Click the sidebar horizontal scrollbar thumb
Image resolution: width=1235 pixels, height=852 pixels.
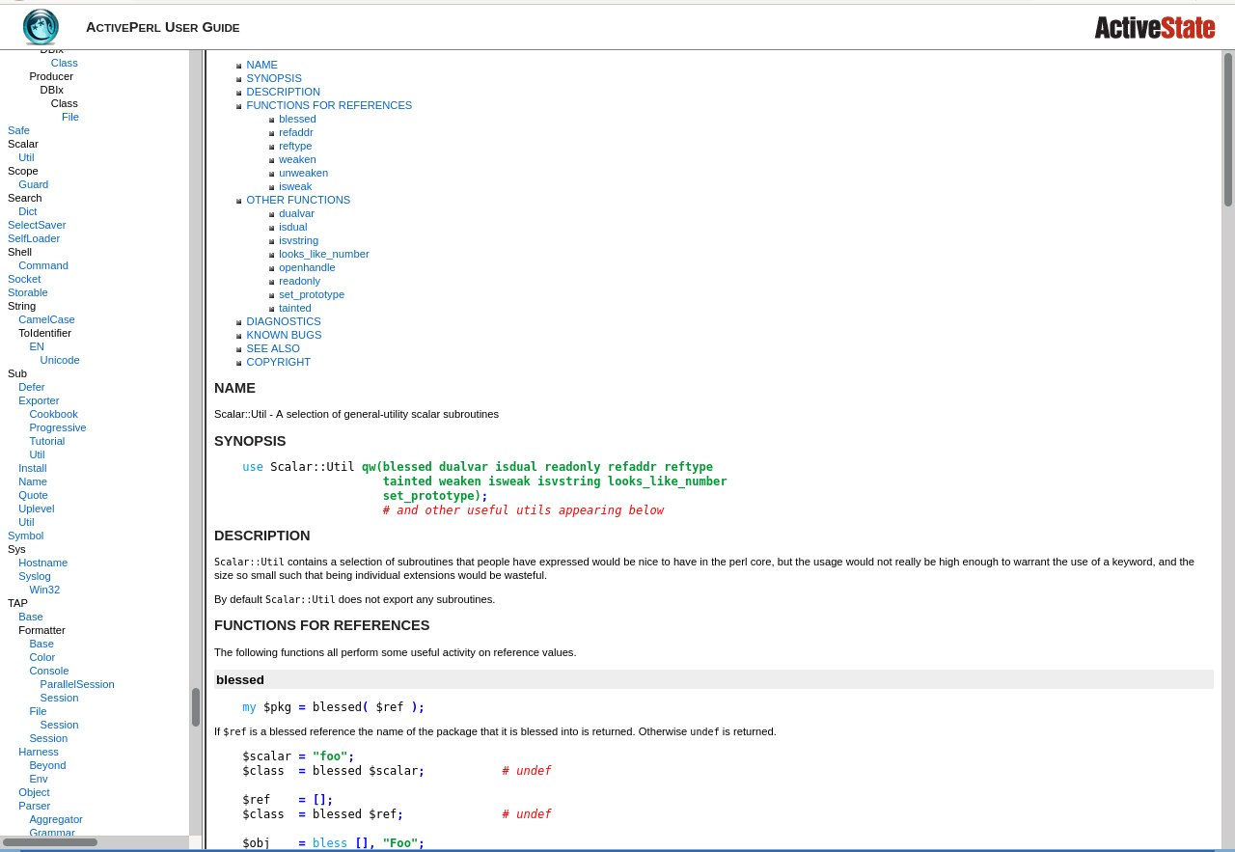50,842
